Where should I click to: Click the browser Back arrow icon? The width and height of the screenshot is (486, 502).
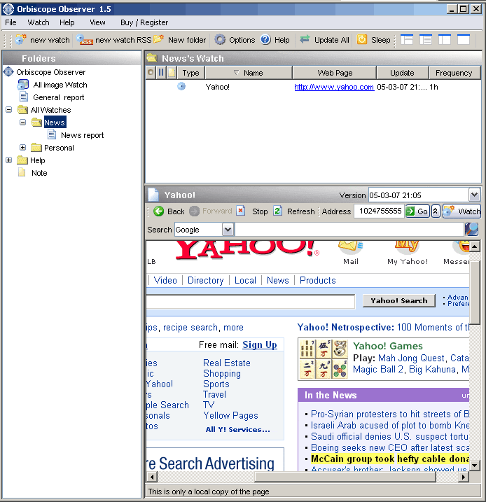point(158,211)
